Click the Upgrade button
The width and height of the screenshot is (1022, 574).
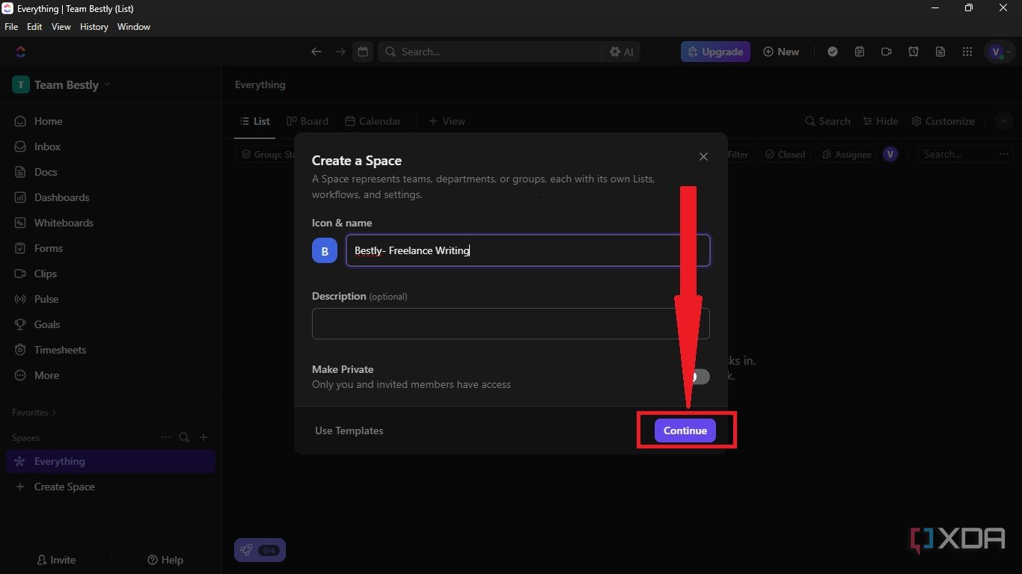[715, 52]
